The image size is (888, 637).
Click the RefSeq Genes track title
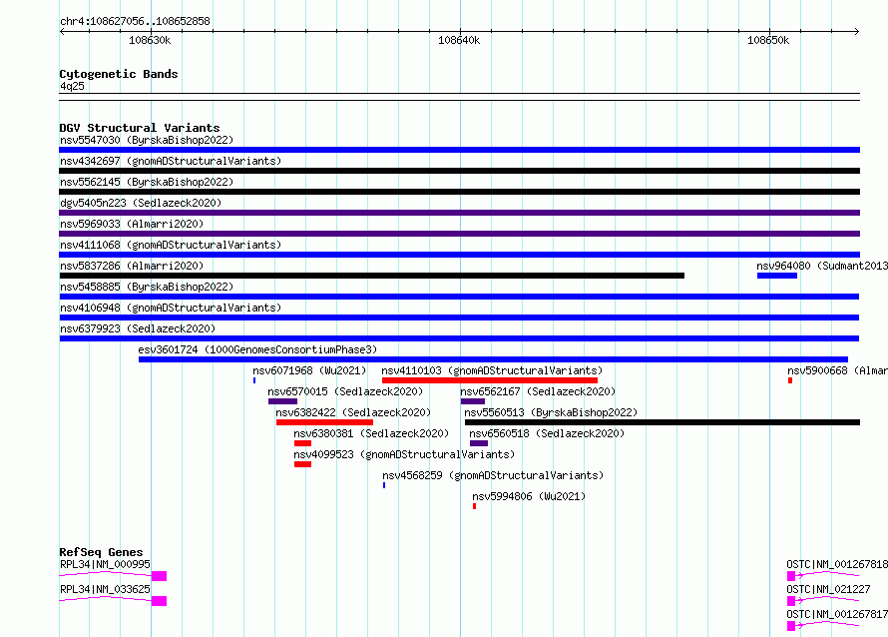coord(102,552)
